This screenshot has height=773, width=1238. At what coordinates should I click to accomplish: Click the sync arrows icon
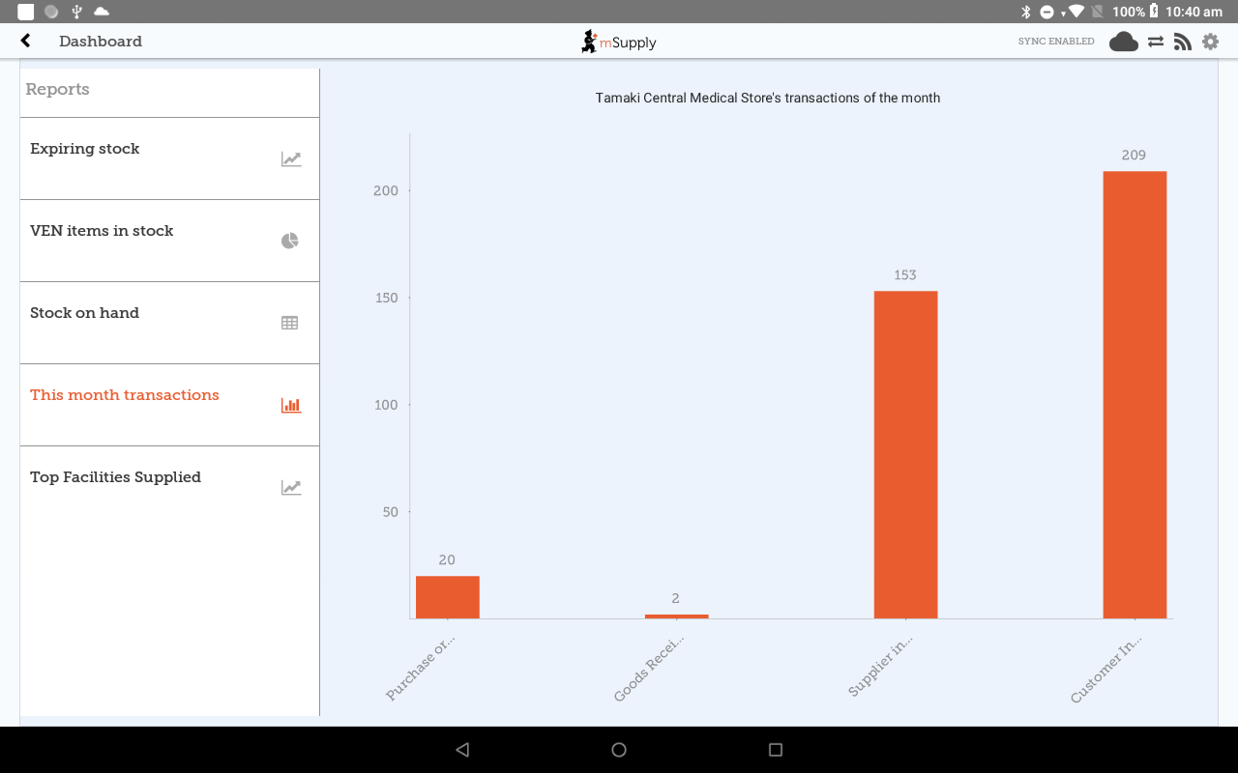(x=1156, y=42)
